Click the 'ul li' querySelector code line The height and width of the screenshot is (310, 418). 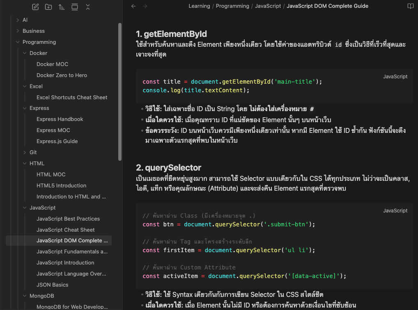[x=229, y=251]
